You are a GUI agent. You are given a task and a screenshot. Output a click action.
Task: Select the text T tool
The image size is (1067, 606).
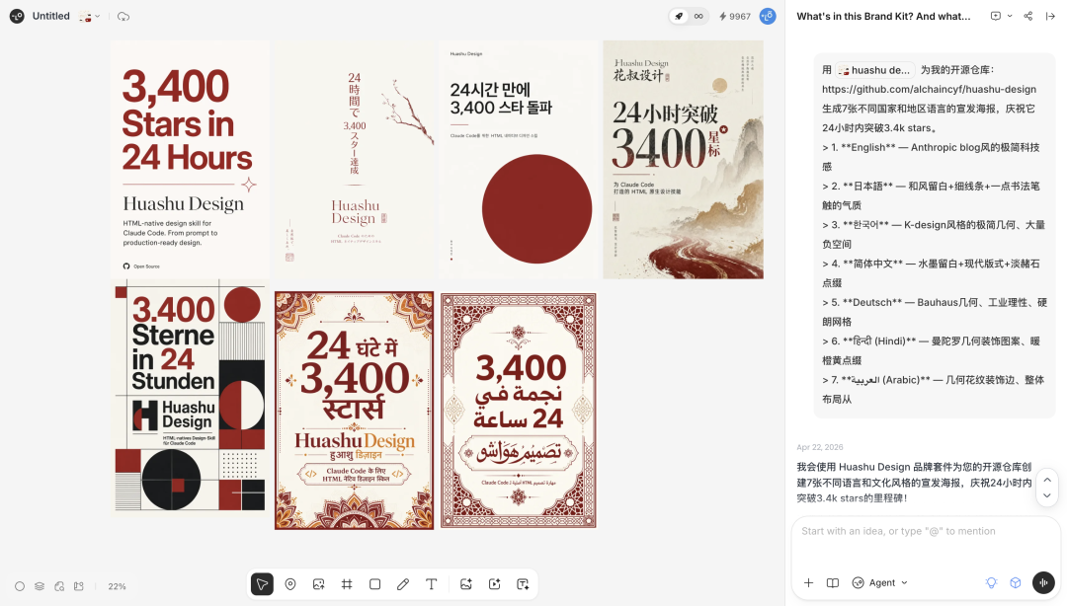[x=432, y=584]
